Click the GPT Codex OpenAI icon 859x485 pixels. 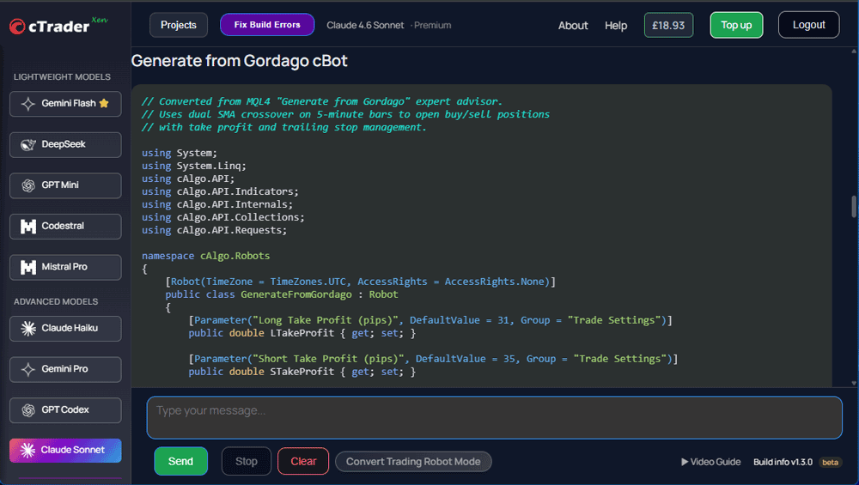click(28, 410)
